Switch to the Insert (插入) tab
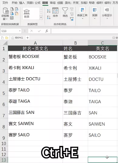The width and height of the screenshot is (118, 163). pyautogui.click(x=22, y=3)
